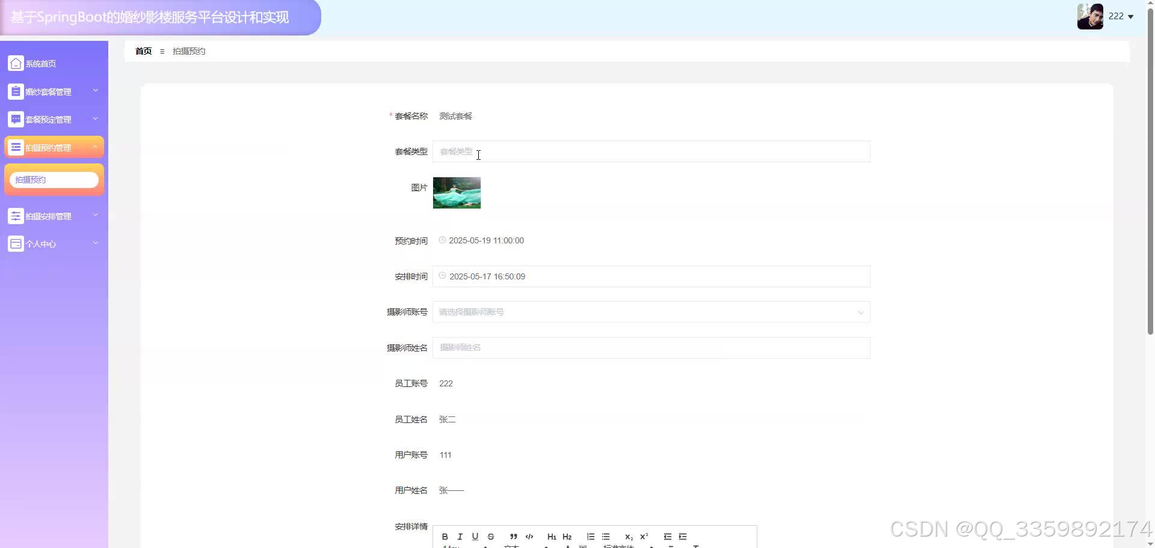Apply strikethrough formatting in the editor
This screenshot has width=1155, height=548.
(491, 536)
